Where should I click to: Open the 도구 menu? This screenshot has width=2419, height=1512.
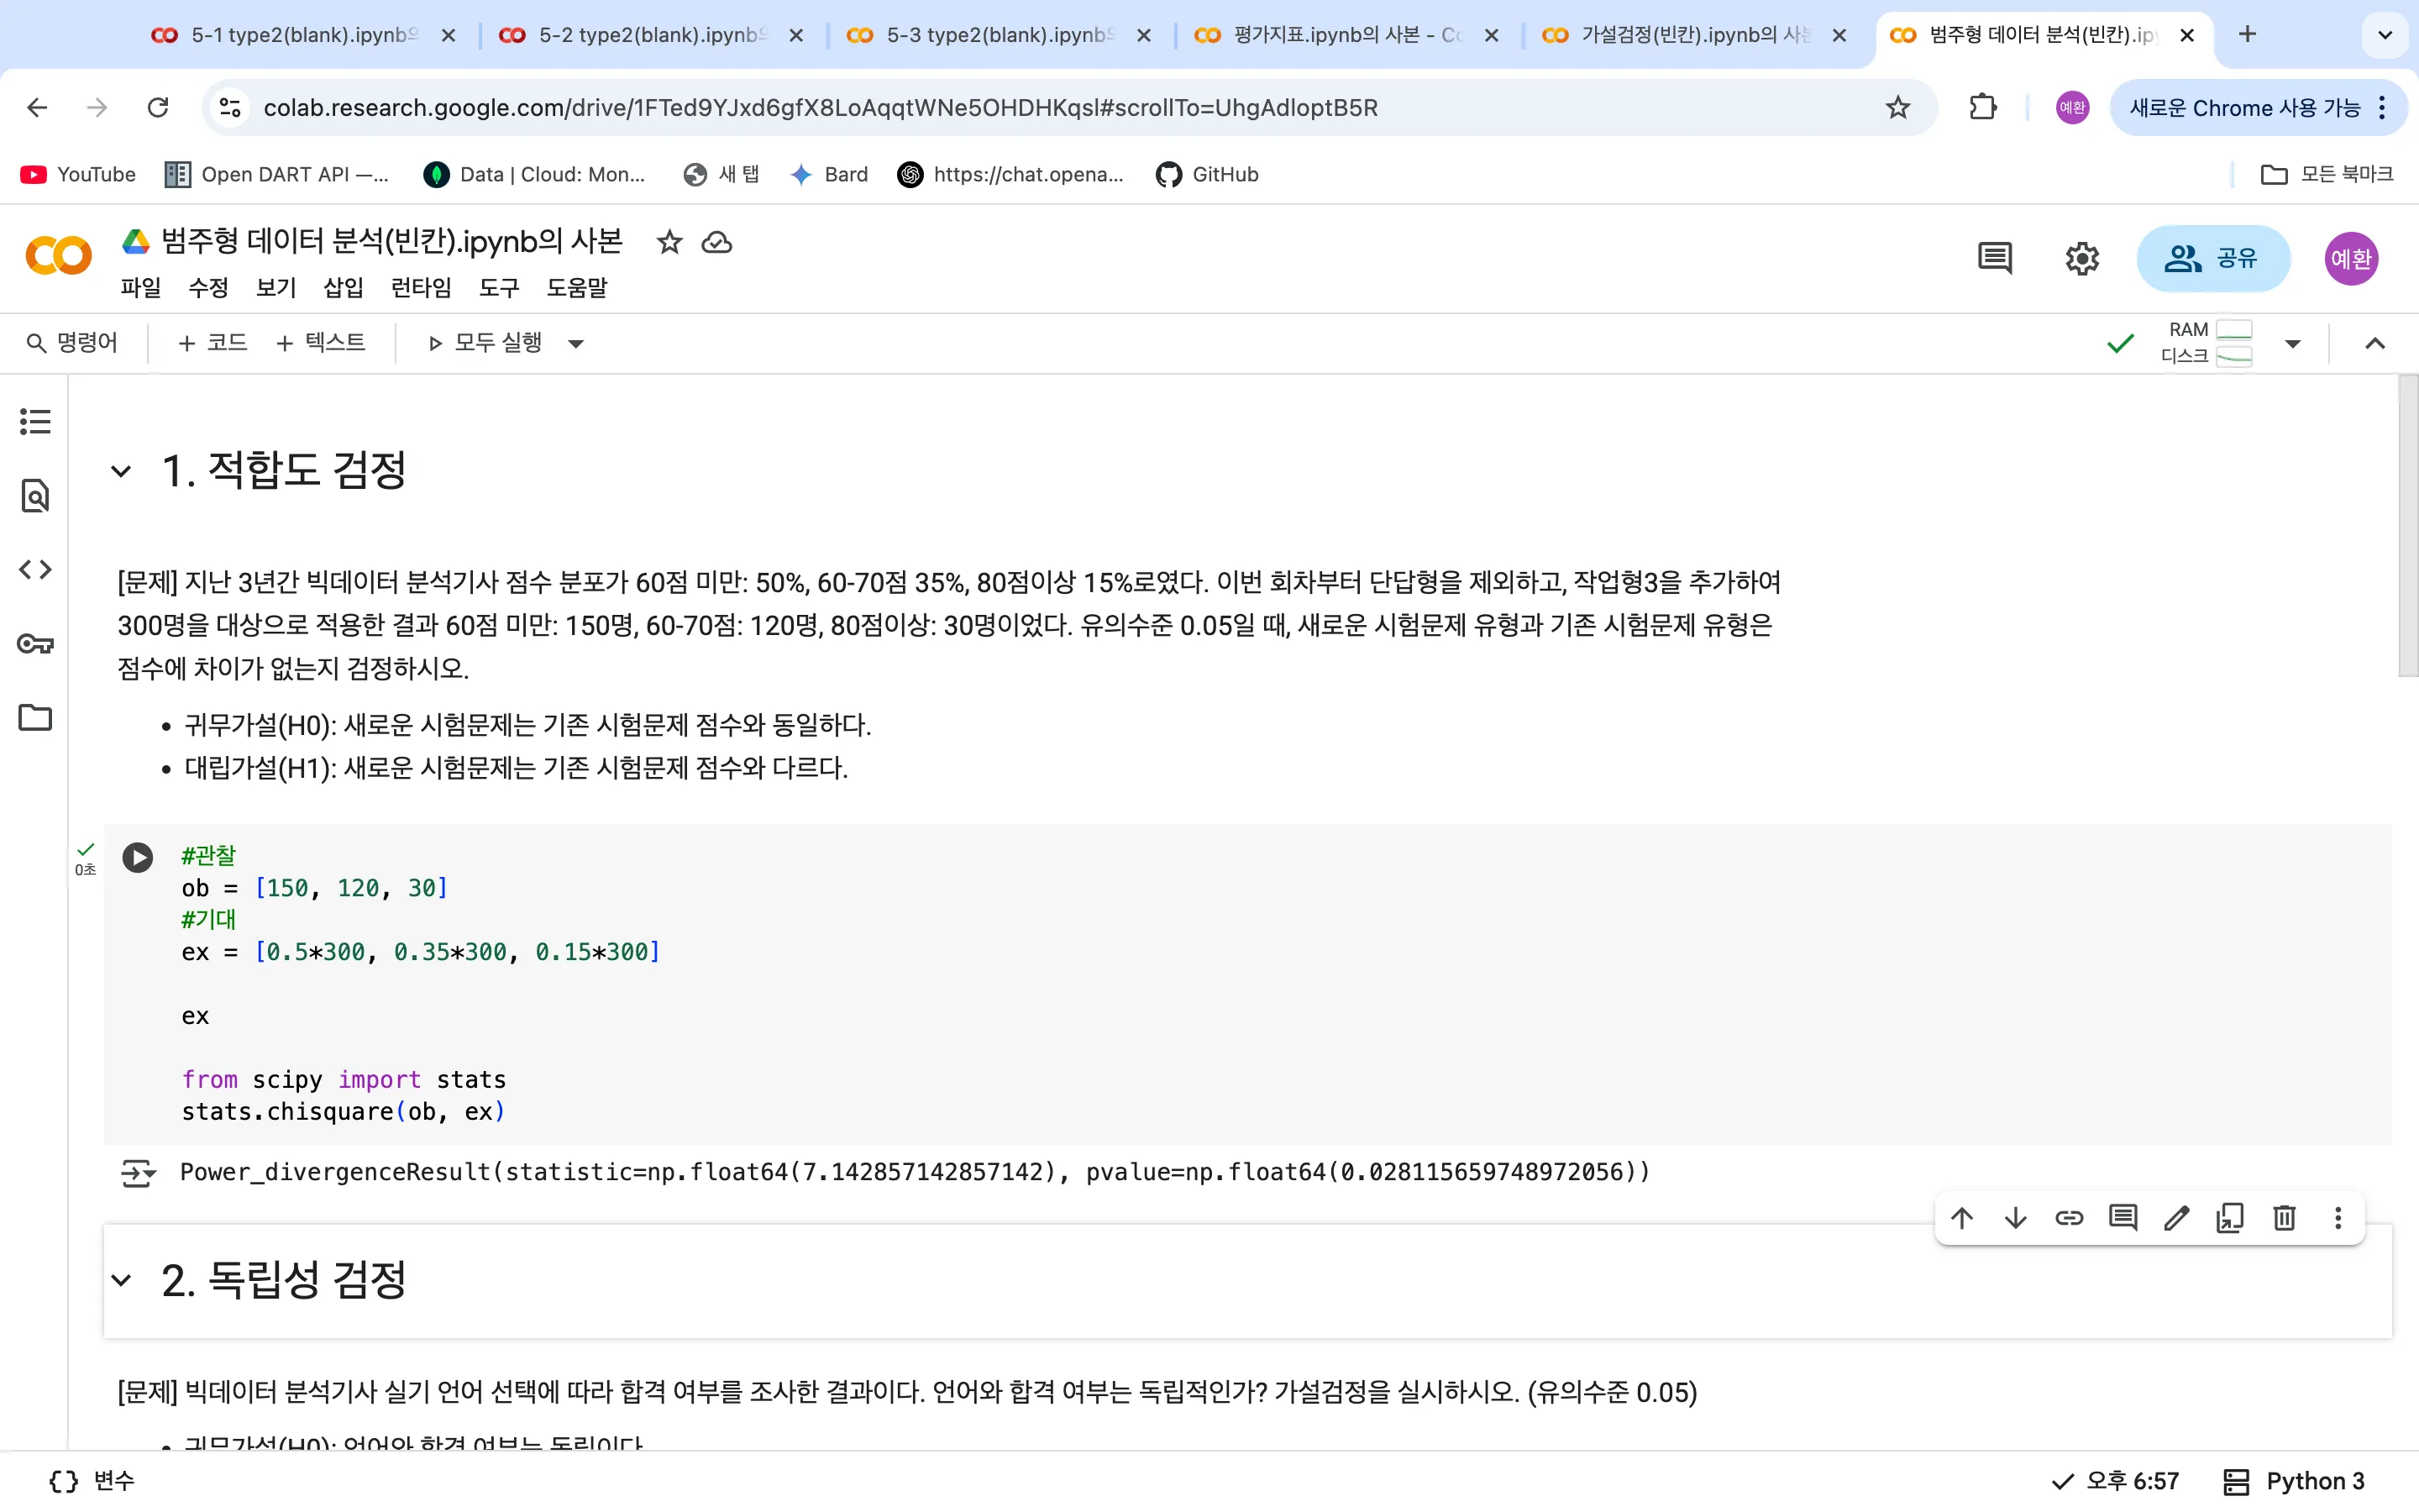[499, 288]
